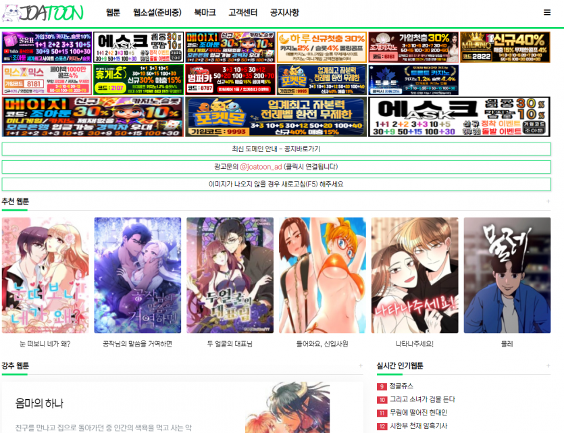The width and height of the screenshot is (564, 433).
Task: Click small 메이지 banner in top row
Action: [230, 47]
